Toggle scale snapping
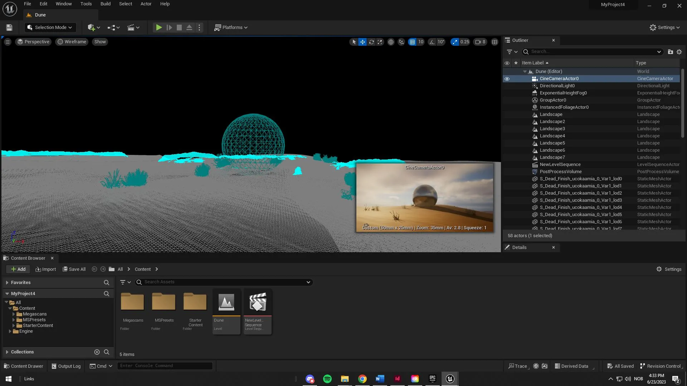This screenshot has height=386, width=687. click(x=455, y=42)
